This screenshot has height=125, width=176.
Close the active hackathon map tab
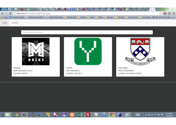(153, 9)
